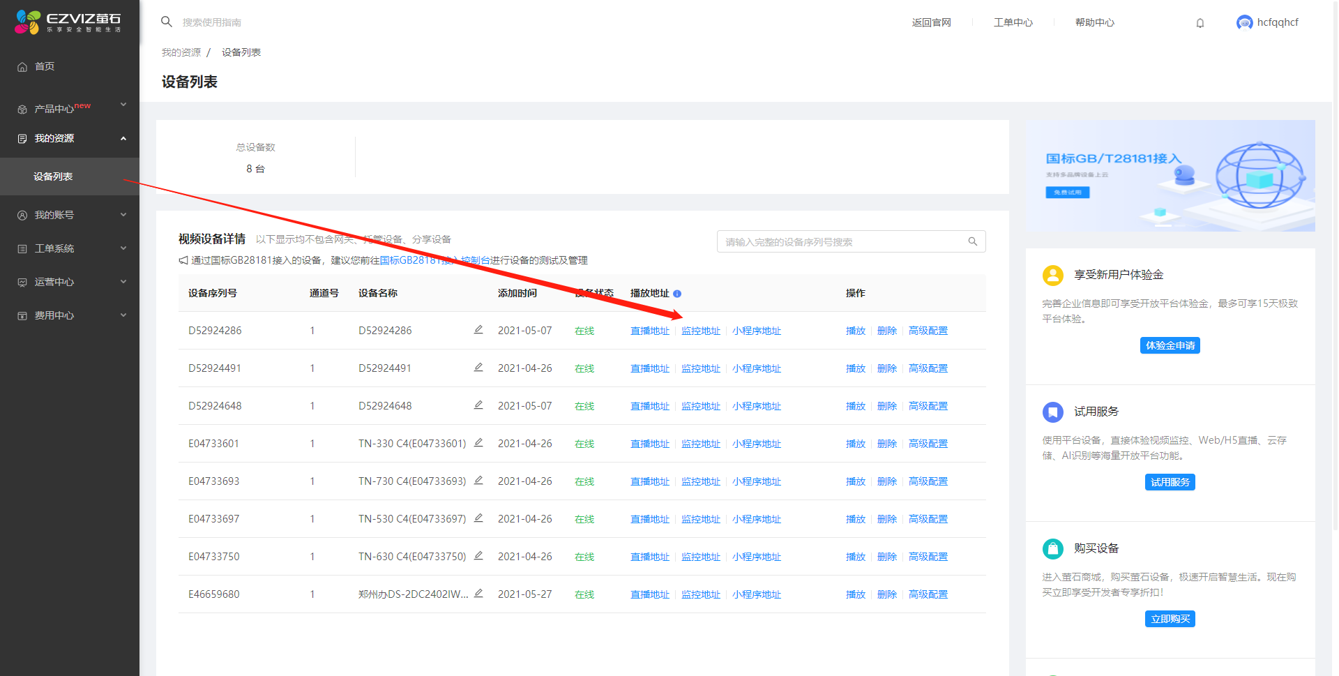Click edit pencil for TN-330 C4 device
This screenshot has height=676, width=1339.
click(x=478, y=443)
